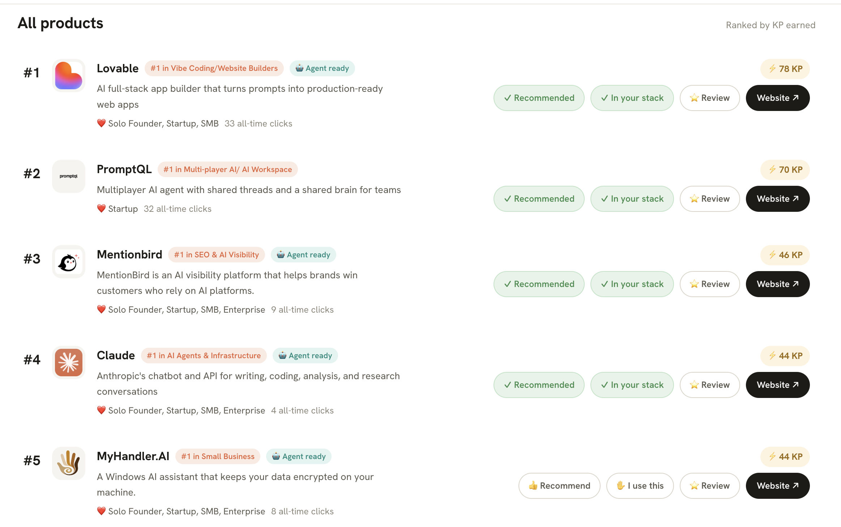
Task: Toggle Recommended for PromptQL
Action: click(539, 199)
